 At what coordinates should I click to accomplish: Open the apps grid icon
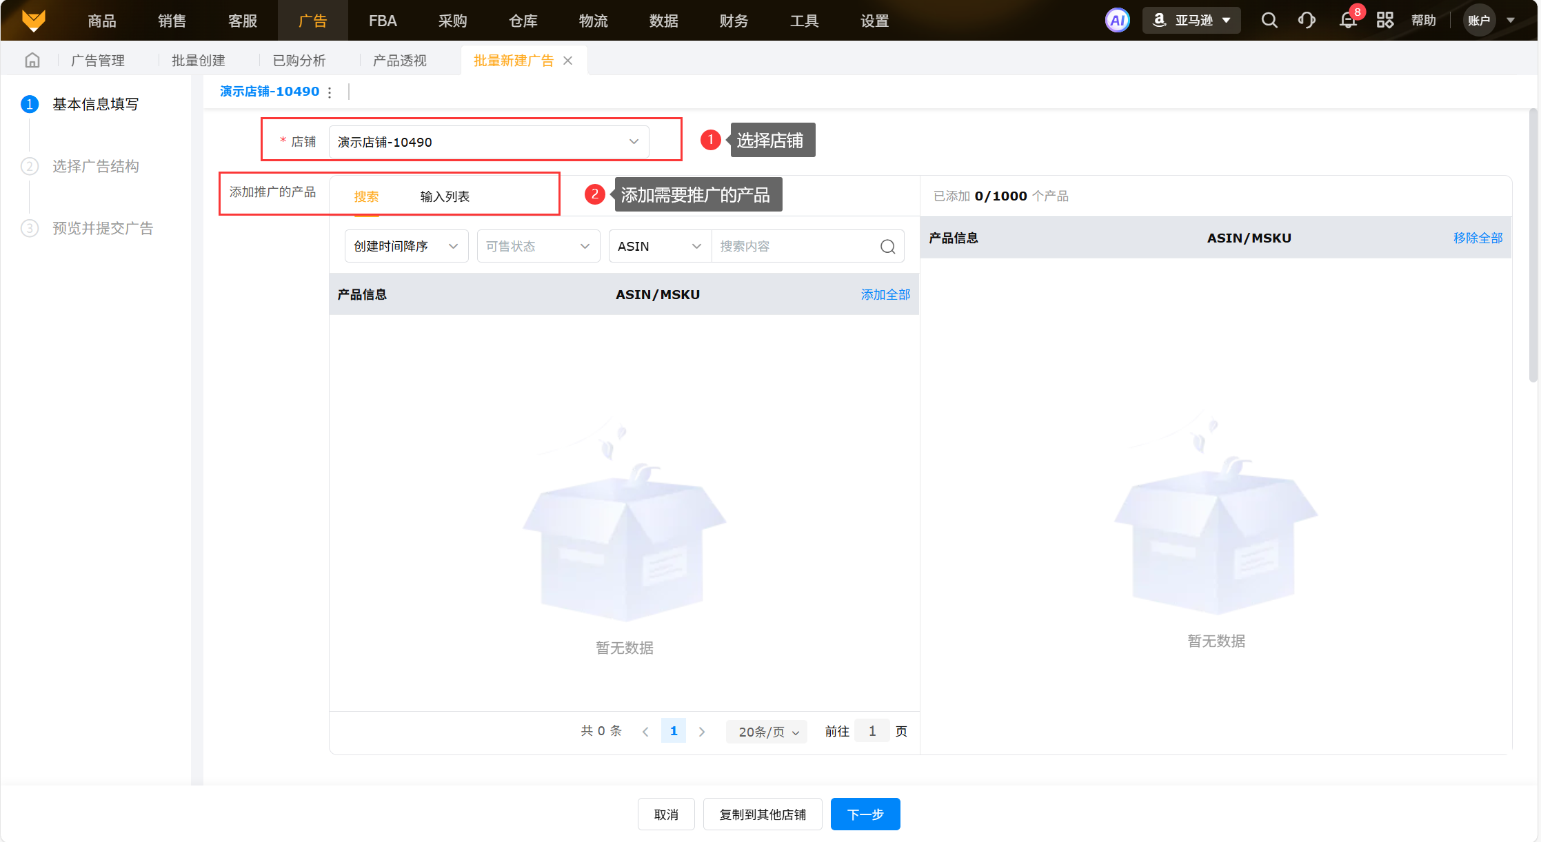point(1384,21)
